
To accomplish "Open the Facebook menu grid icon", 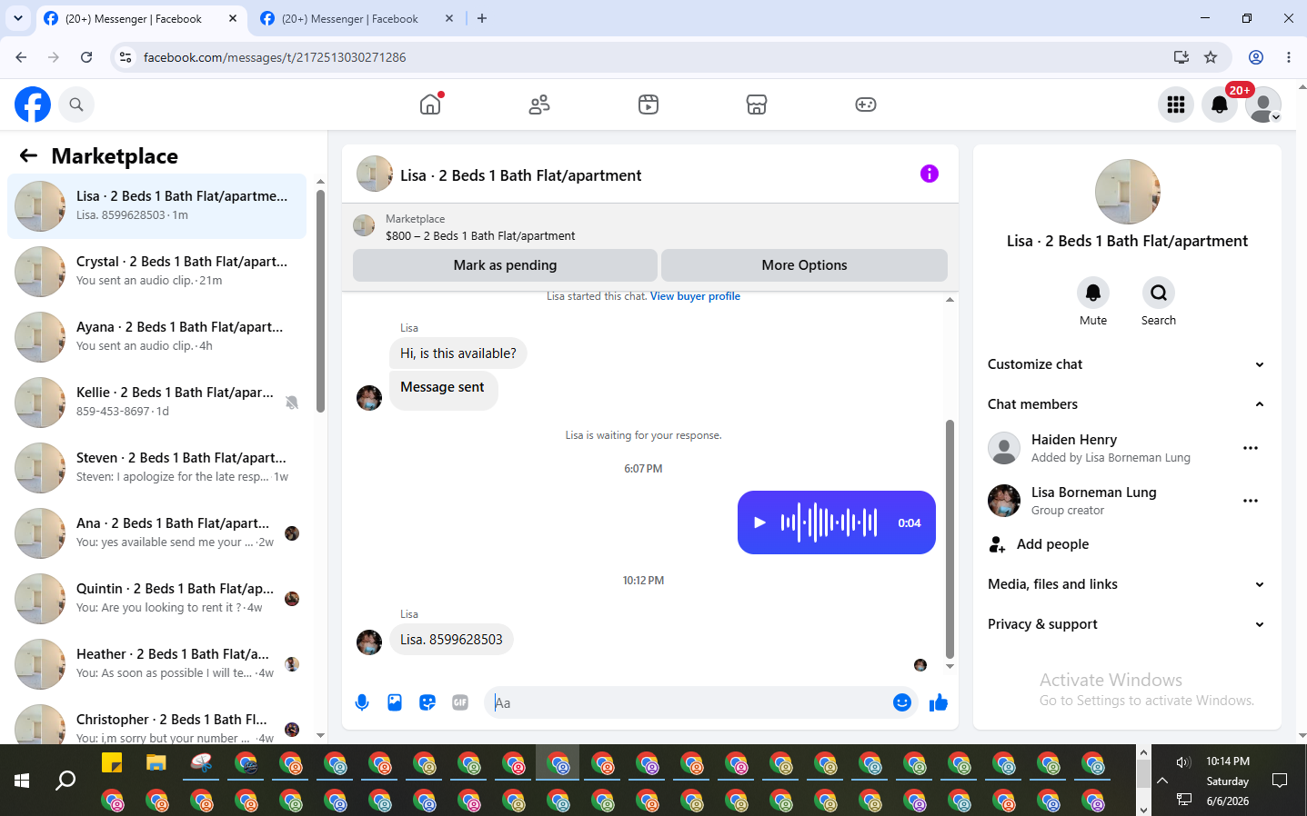I will coord(1176,104).
